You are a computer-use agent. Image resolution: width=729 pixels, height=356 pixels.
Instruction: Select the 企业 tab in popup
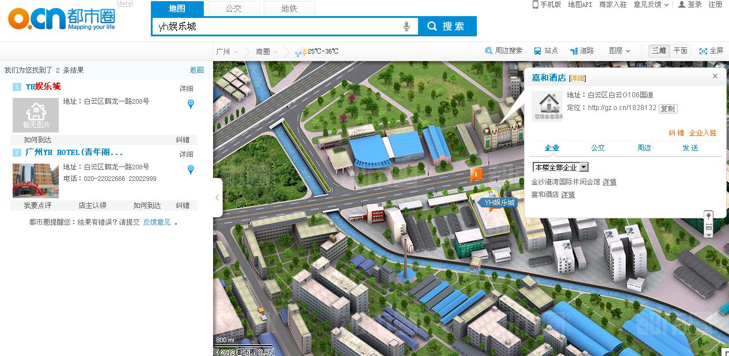tap(552, 148)
